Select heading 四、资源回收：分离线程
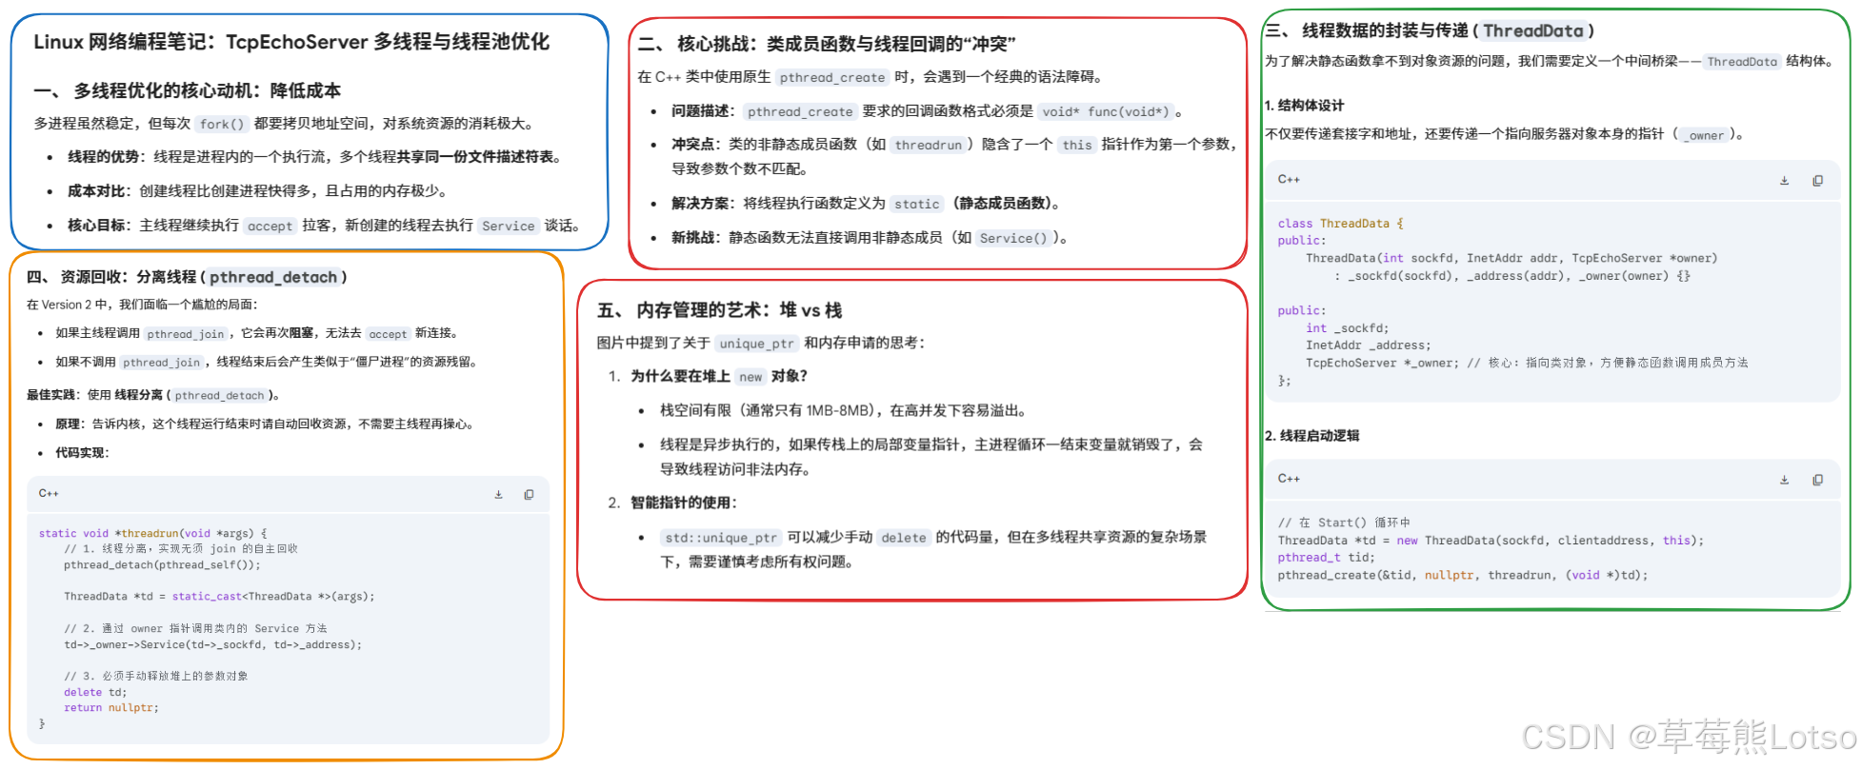Image resolution: width=1861 pixels, height=769 pixels. [187, 277]
